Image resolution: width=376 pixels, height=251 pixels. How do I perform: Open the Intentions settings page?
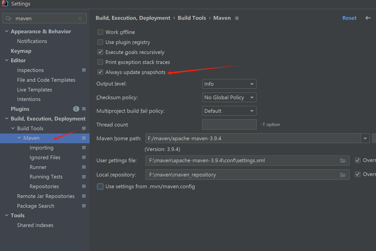click(29, 99)
